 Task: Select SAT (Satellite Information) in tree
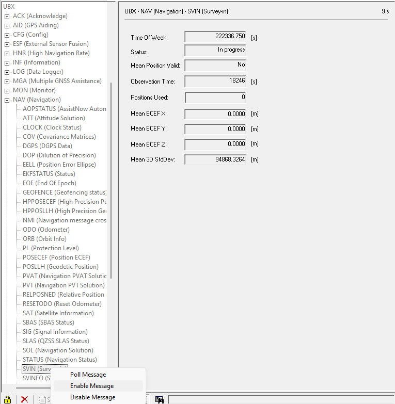pos(58,313)
